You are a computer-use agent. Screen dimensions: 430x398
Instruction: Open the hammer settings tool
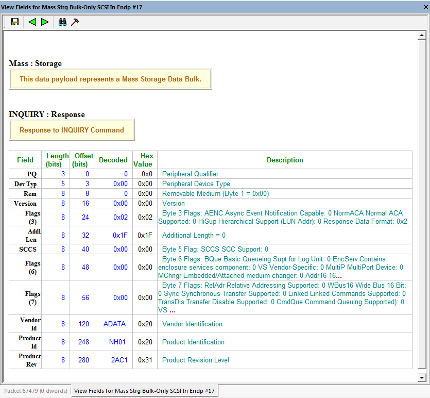click(x=75, y=22)
